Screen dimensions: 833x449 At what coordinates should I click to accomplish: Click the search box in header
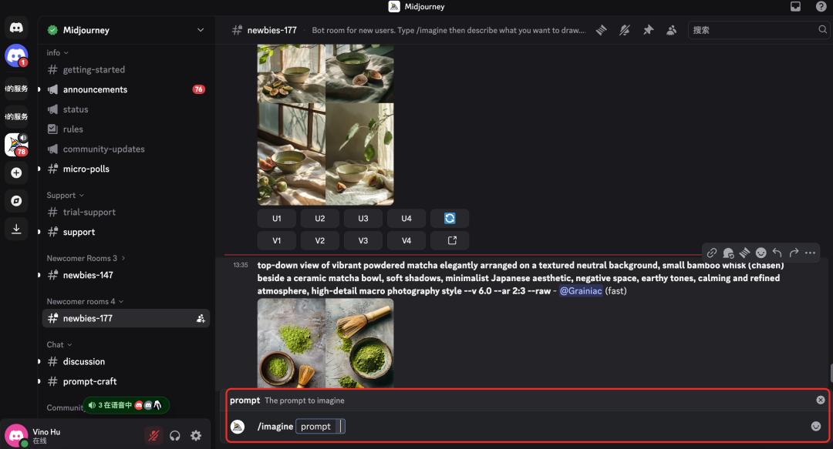coord(759,30)
